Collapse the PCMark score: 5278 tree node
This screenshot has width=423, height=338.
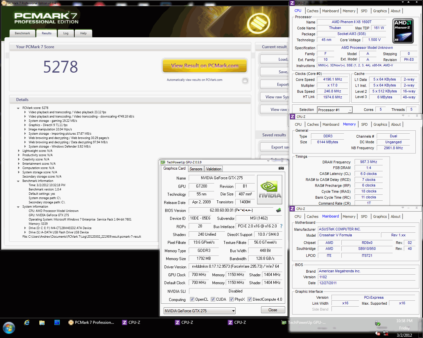coord(18,108)
